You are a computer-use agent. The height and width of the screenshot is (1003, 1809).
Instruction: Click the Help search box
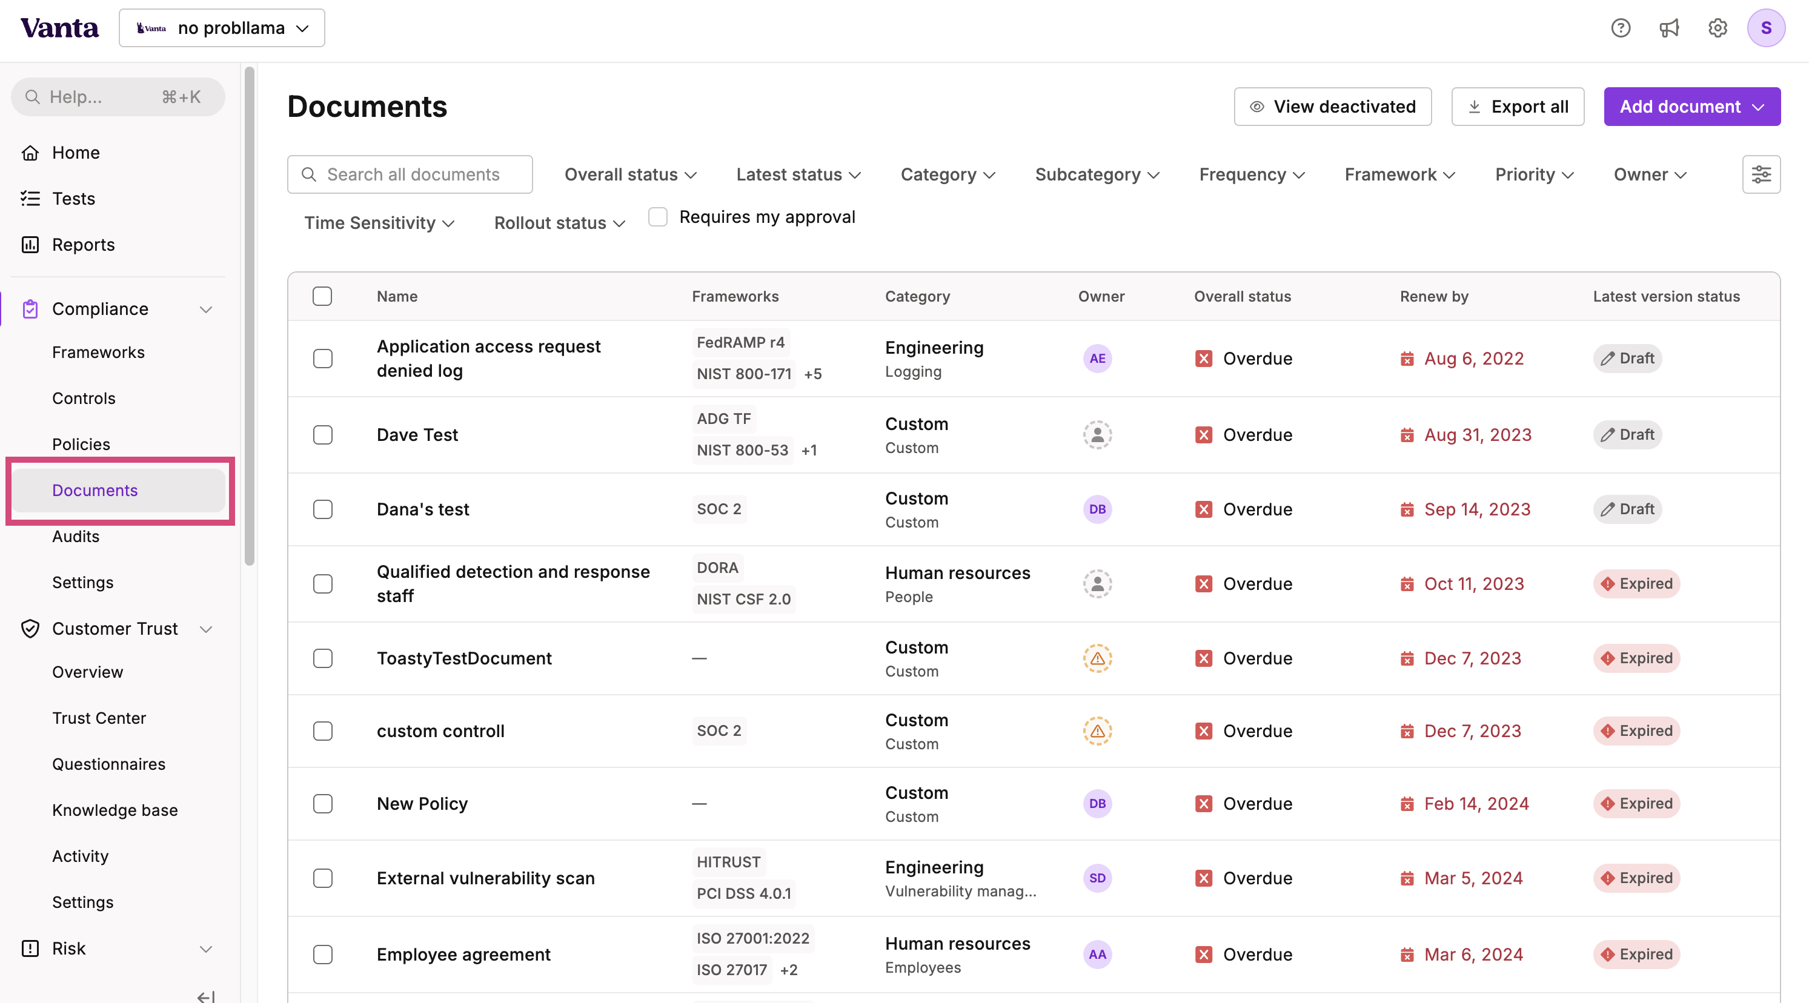pos(118,97)
